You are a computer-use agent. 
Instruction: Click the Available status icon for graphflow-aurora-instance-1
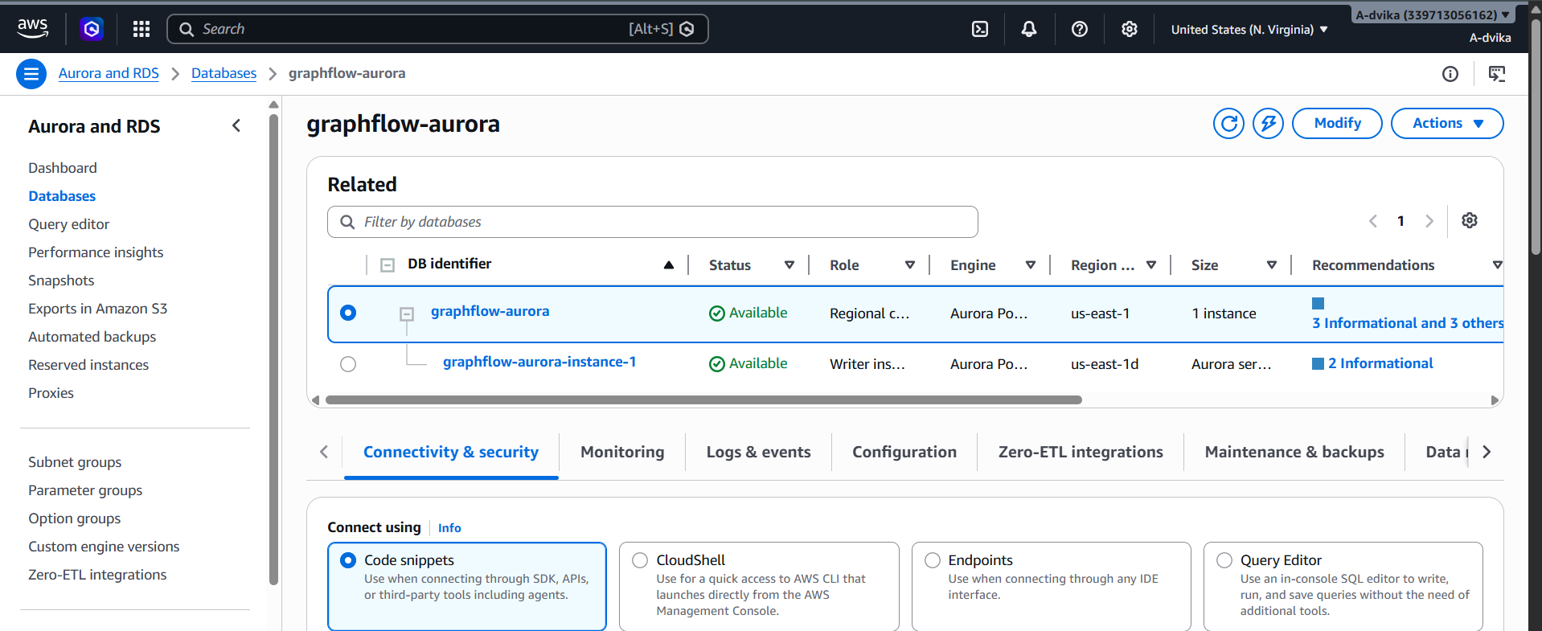pyautogui.click(x=717, y=364)
